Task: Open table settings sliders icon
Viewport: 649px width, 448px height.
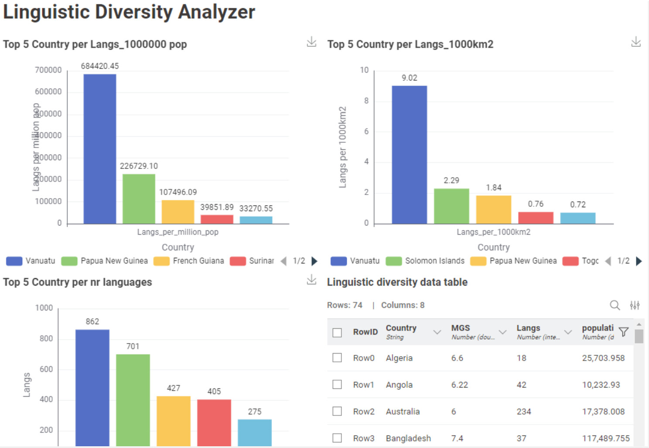Action: pos(635,305)
